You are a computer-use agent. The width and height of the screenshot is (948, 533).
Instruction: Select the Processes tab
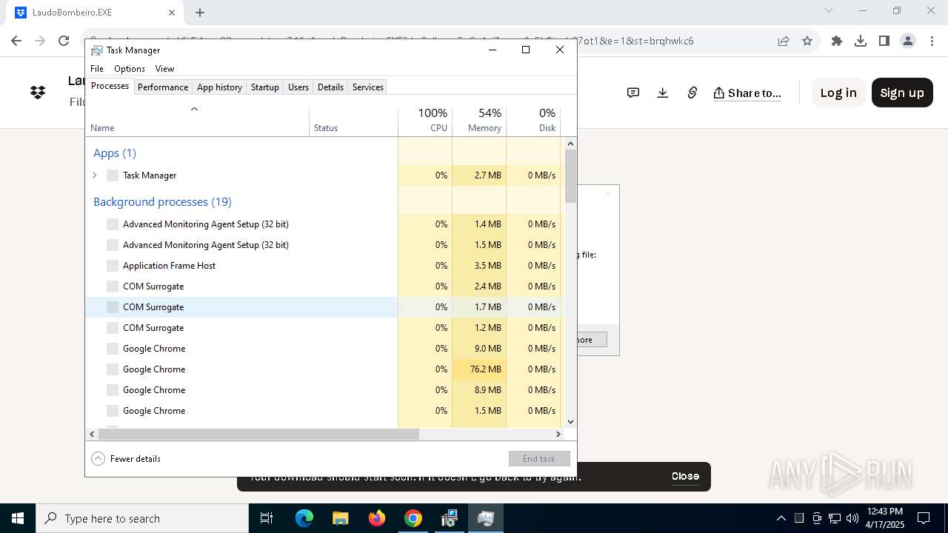110,86
